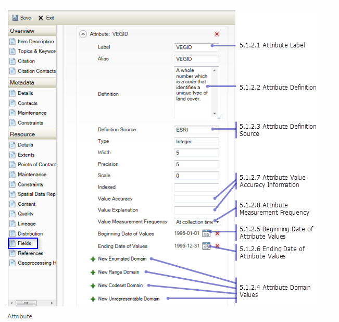Viewport: 339px width, 322px height.
Task: Click the Precision input field
Action: pos(196,164)
